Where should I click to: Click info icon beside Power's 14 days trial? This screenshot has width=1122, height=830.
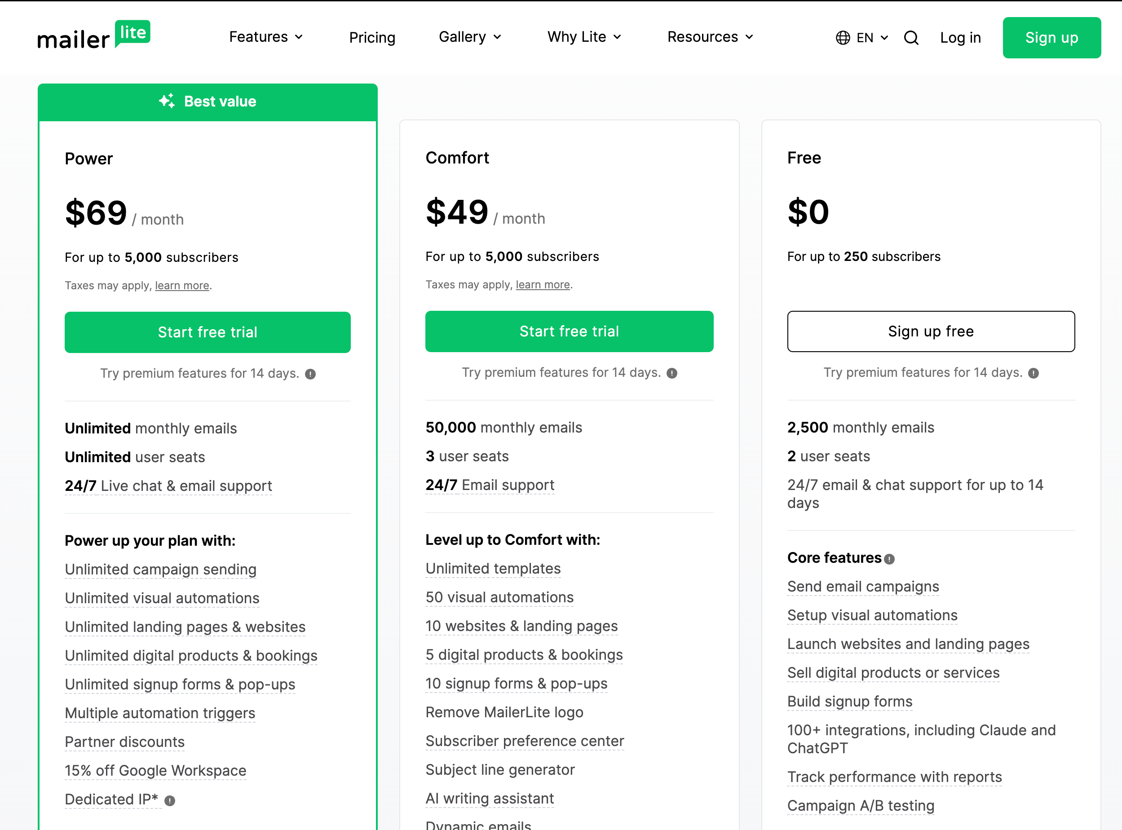click(310, 374)
